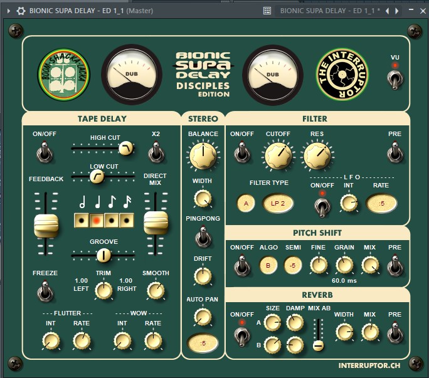This screenshot has width=429, height=378.
Task: Open the filter type A selector
Action: [246, 203]
